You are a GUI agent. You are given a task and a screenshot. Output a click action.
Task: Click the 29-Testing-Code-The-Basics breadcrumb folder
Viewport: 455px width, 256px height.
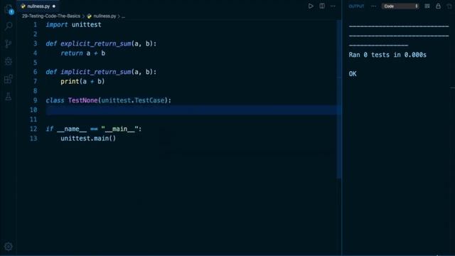[51, 16]
